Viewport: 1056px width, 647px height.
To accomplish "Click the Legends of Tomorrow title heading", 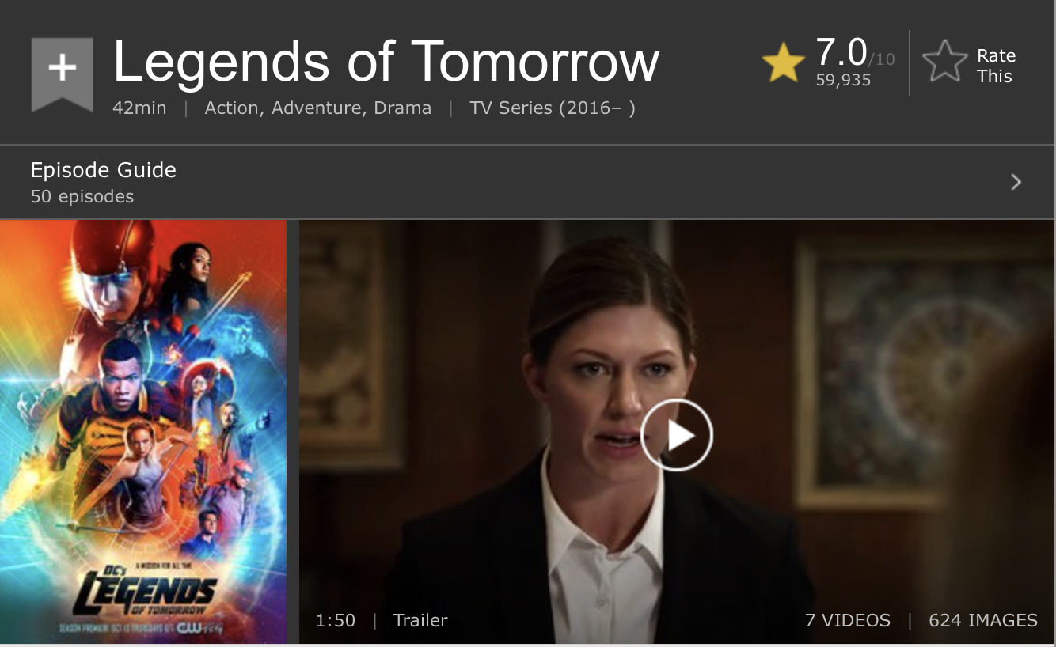I will tap(386, 61).
